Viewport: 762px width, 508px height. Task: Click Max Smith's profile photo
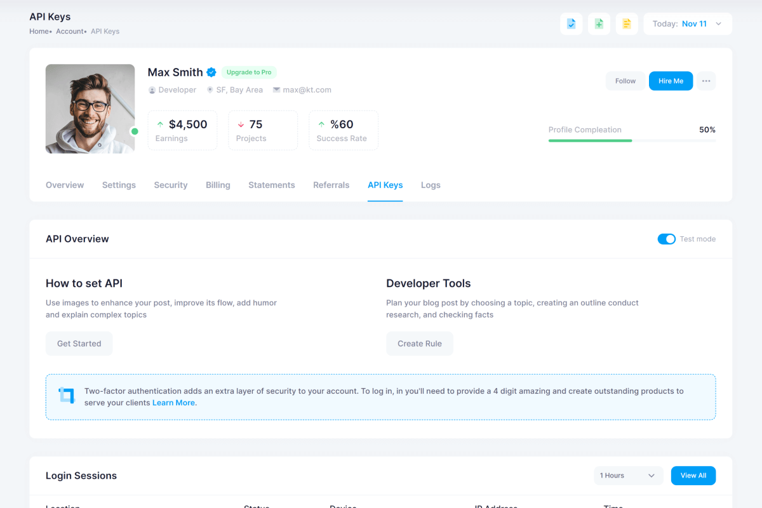point(90,109)
